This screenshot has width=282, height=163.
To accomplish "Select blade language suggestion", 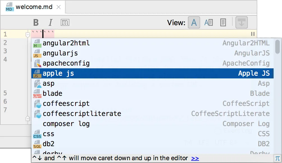I will [x=52, y=94].
